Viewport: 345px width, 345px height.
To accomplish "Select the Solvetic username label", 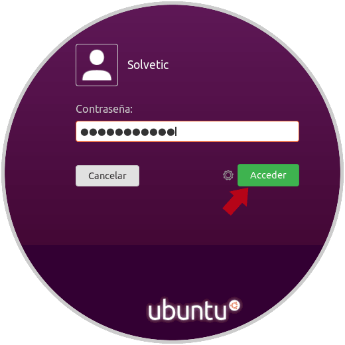I will coord(148,65).
